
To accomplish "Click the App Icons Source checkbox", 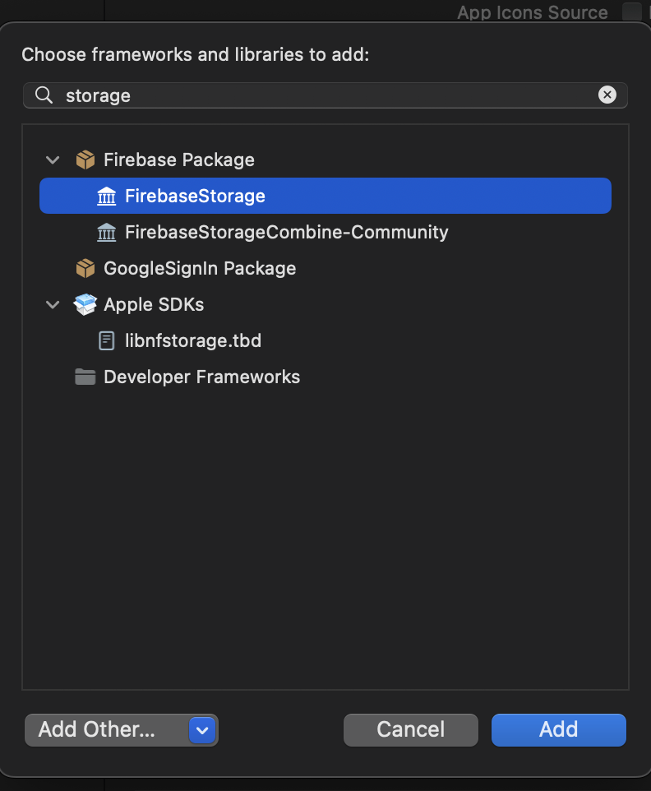I will click(x=631, y=12).
